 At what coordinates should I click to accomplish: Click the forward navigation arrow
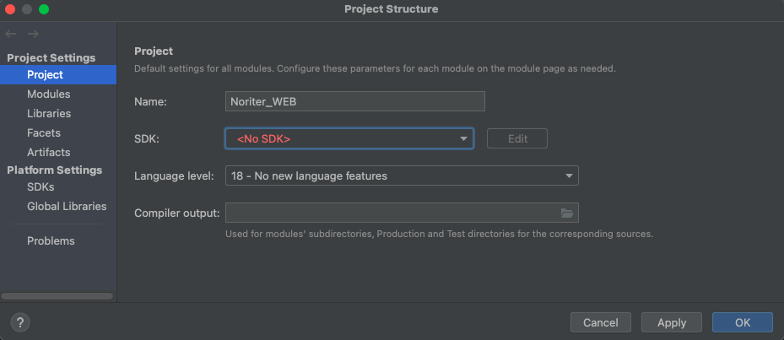(33, 34)
